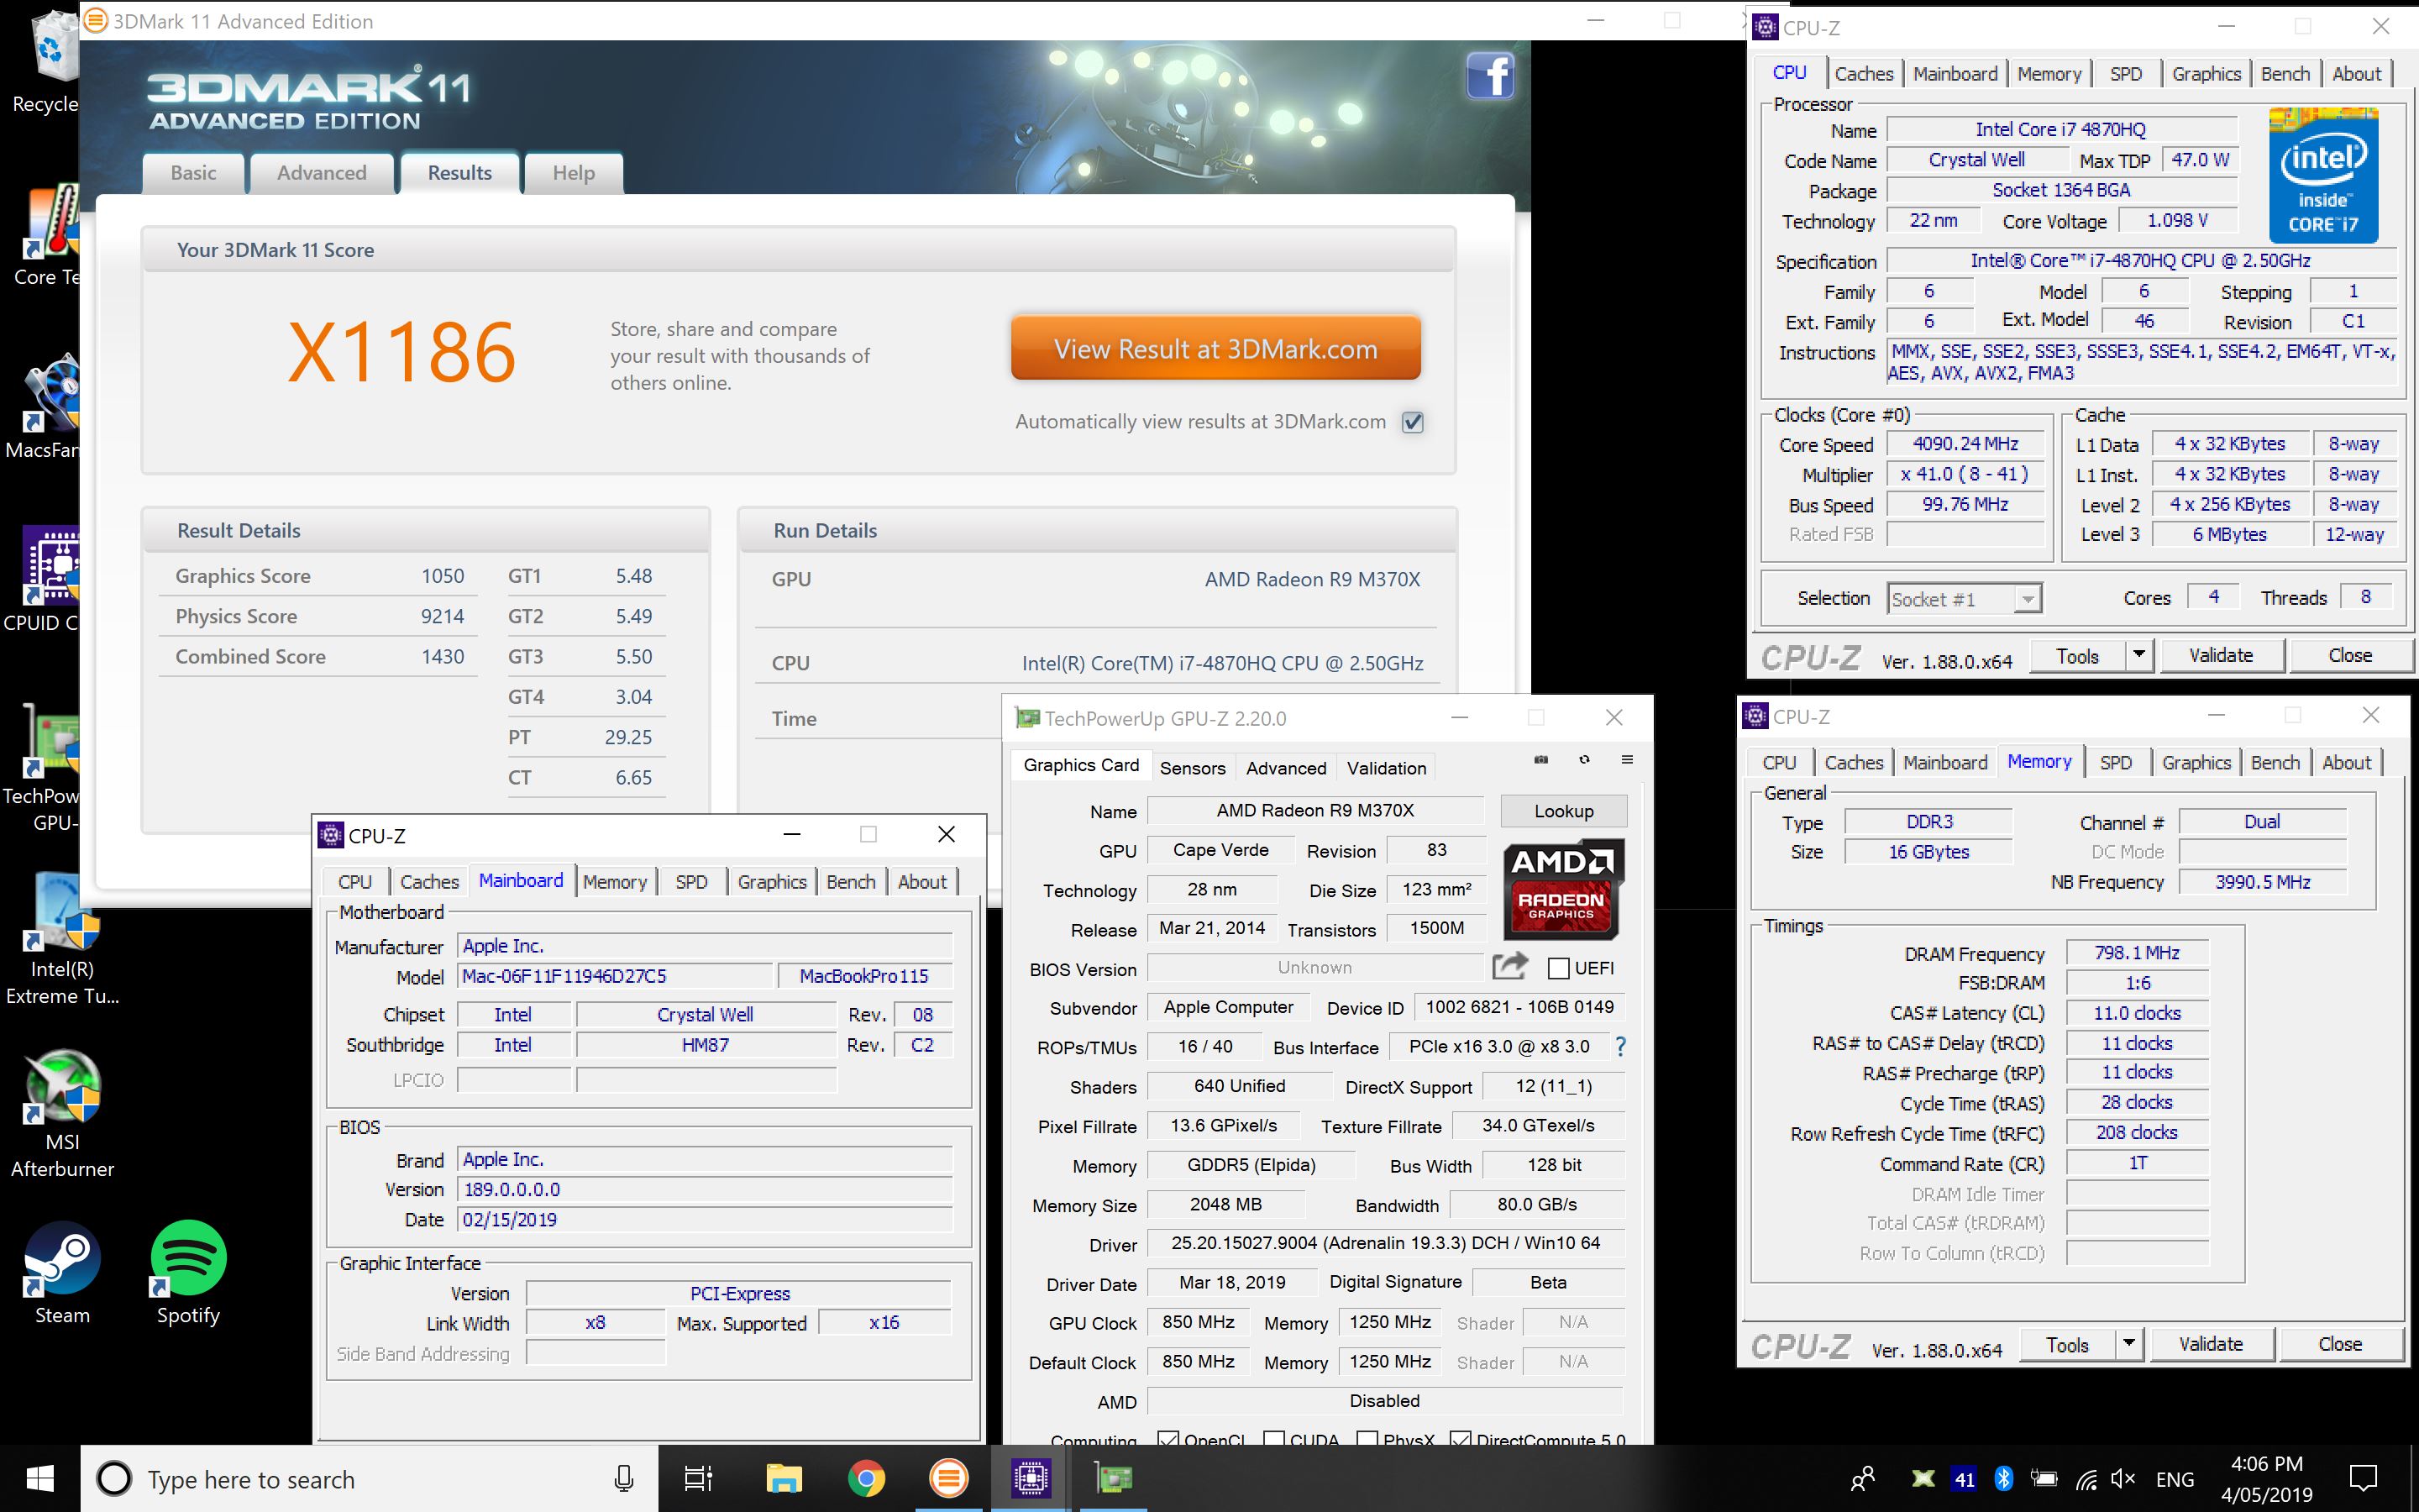Click the Bluetooth tray icon
This screenshot has height=1512, width=2419.
2003,1478
